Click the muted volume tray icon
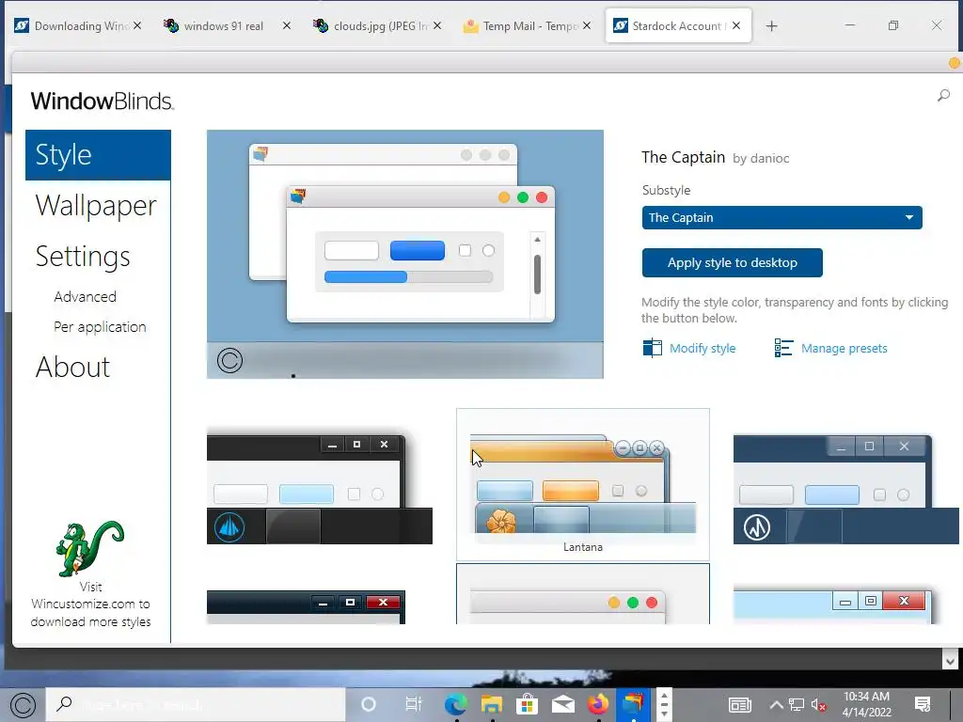 (x=819, y=705)
